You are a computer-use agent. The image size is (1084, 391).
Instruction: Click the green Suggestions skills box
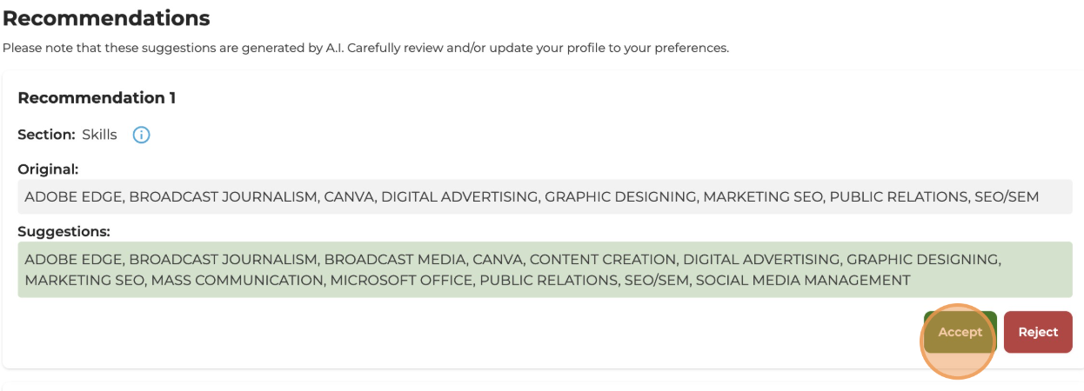pyautogui.click(x=545, y=269)
